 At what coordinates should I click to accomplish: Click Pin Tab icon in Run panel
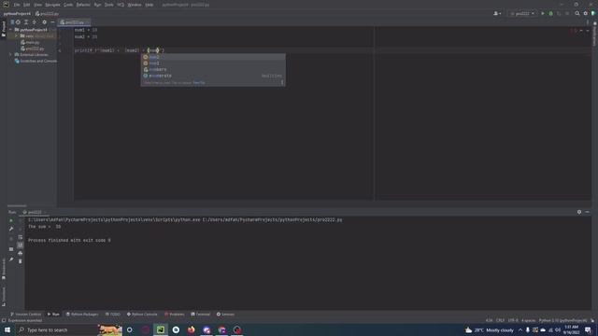[11, 259]
